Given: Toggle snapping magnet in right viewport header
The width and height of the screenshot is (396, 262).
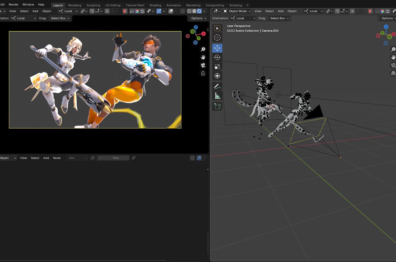Looking at the screenshot, I should [337, 11].
